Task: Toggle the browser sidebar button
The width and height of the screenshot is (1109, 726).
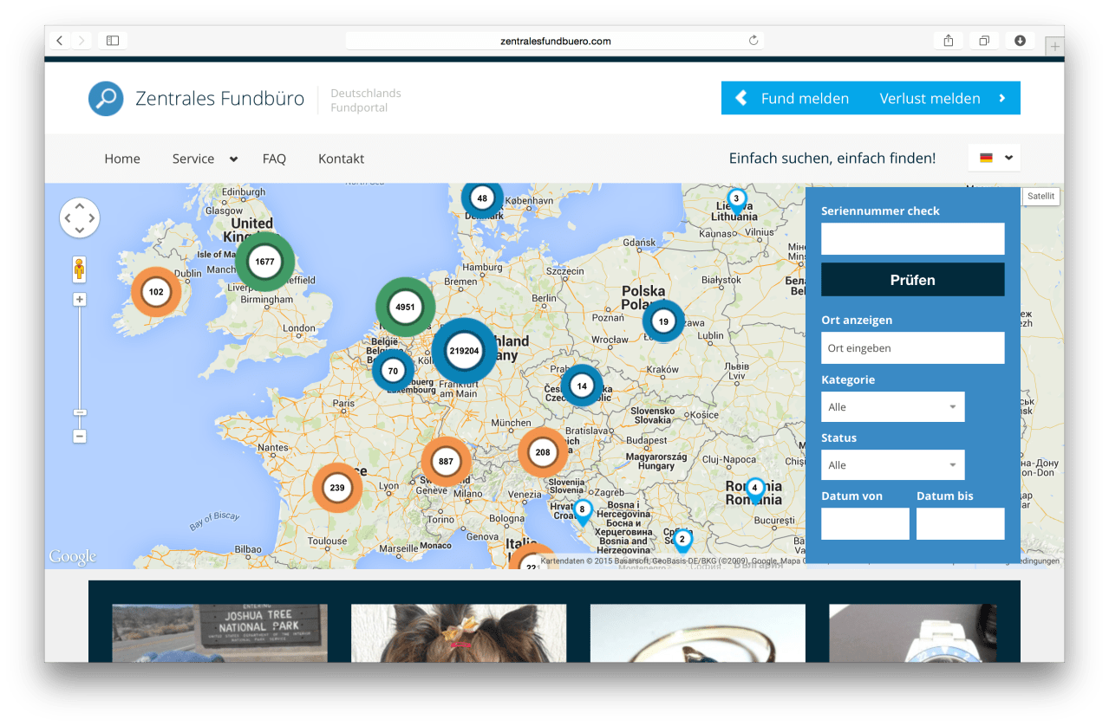Action: [x=113, y=41]
